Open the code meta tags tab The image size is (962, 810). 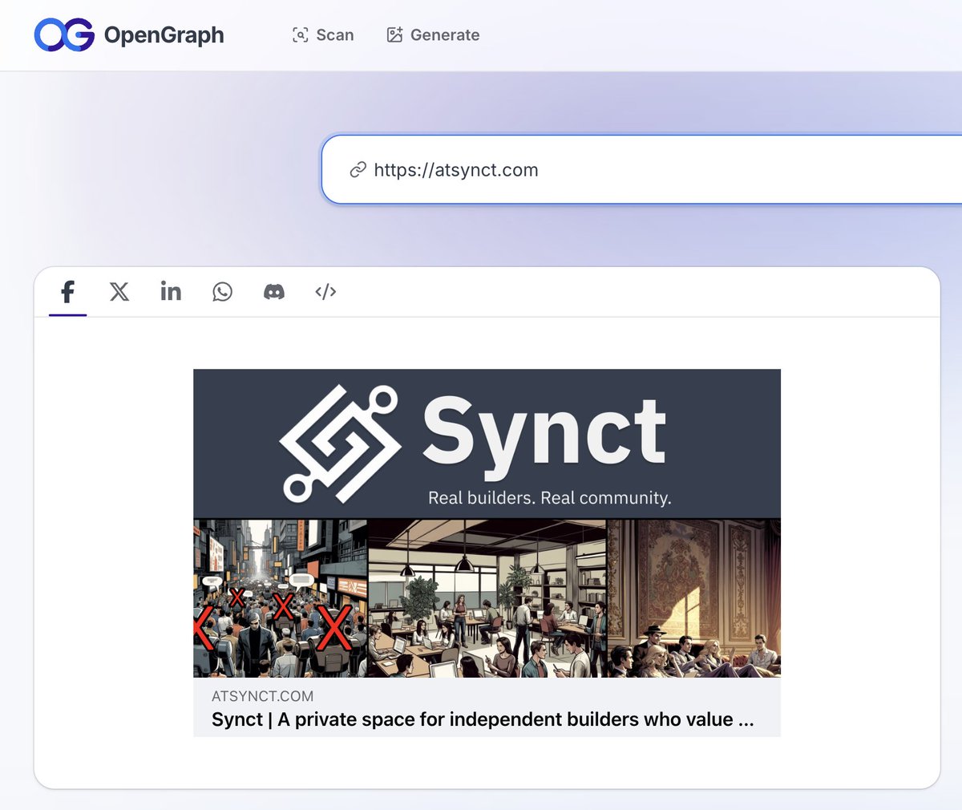325,292
